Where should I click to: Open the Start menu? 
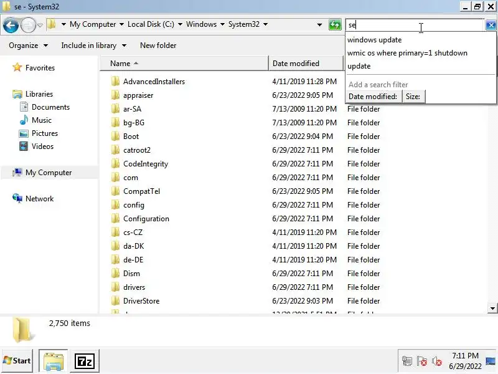click(x=17, y=361)
